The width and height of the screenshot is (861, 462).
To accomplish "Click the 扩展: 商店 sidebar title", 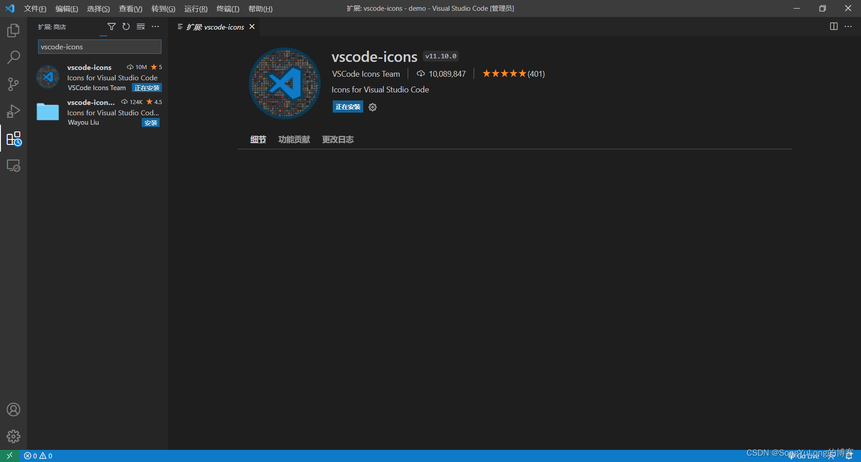I will 52,27.
